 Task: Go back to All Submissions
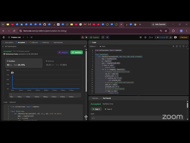(x=9, y=46)
